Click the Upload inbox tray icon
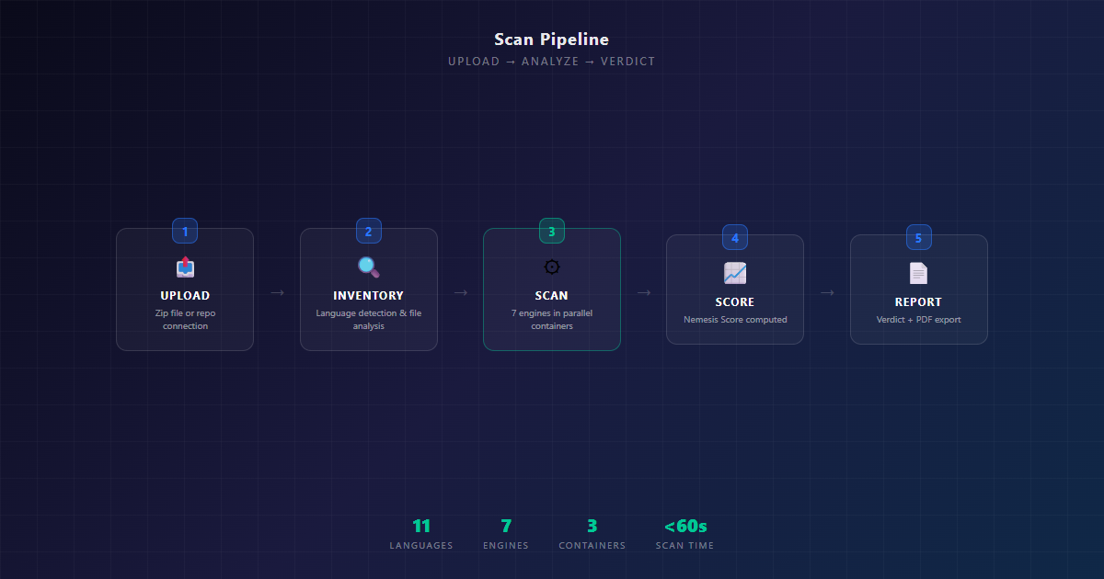This screenshot has width=1104, height=579. point(185,267)
